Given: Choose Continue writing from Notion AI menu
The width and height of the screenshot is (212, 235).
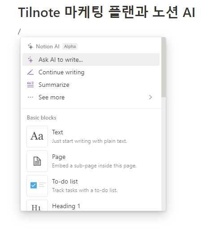Looking at the screenshot, I should tap(91, 72).
